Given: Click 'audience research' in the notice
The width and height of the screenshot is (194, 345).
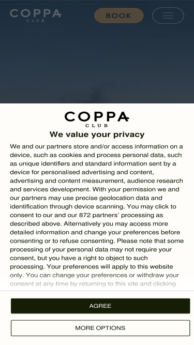Looking at the screenshot, I should (x=155, y=181).
